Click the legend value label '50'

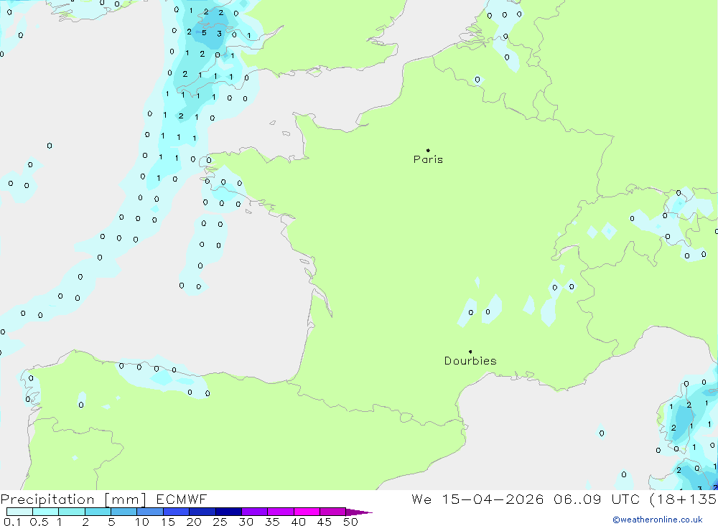(350, 522)
